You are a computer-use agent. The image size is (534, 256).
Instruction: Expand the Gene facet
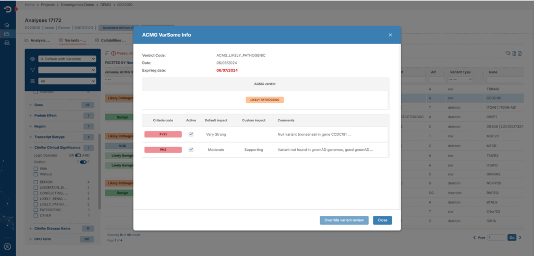[x=31, y=105]
